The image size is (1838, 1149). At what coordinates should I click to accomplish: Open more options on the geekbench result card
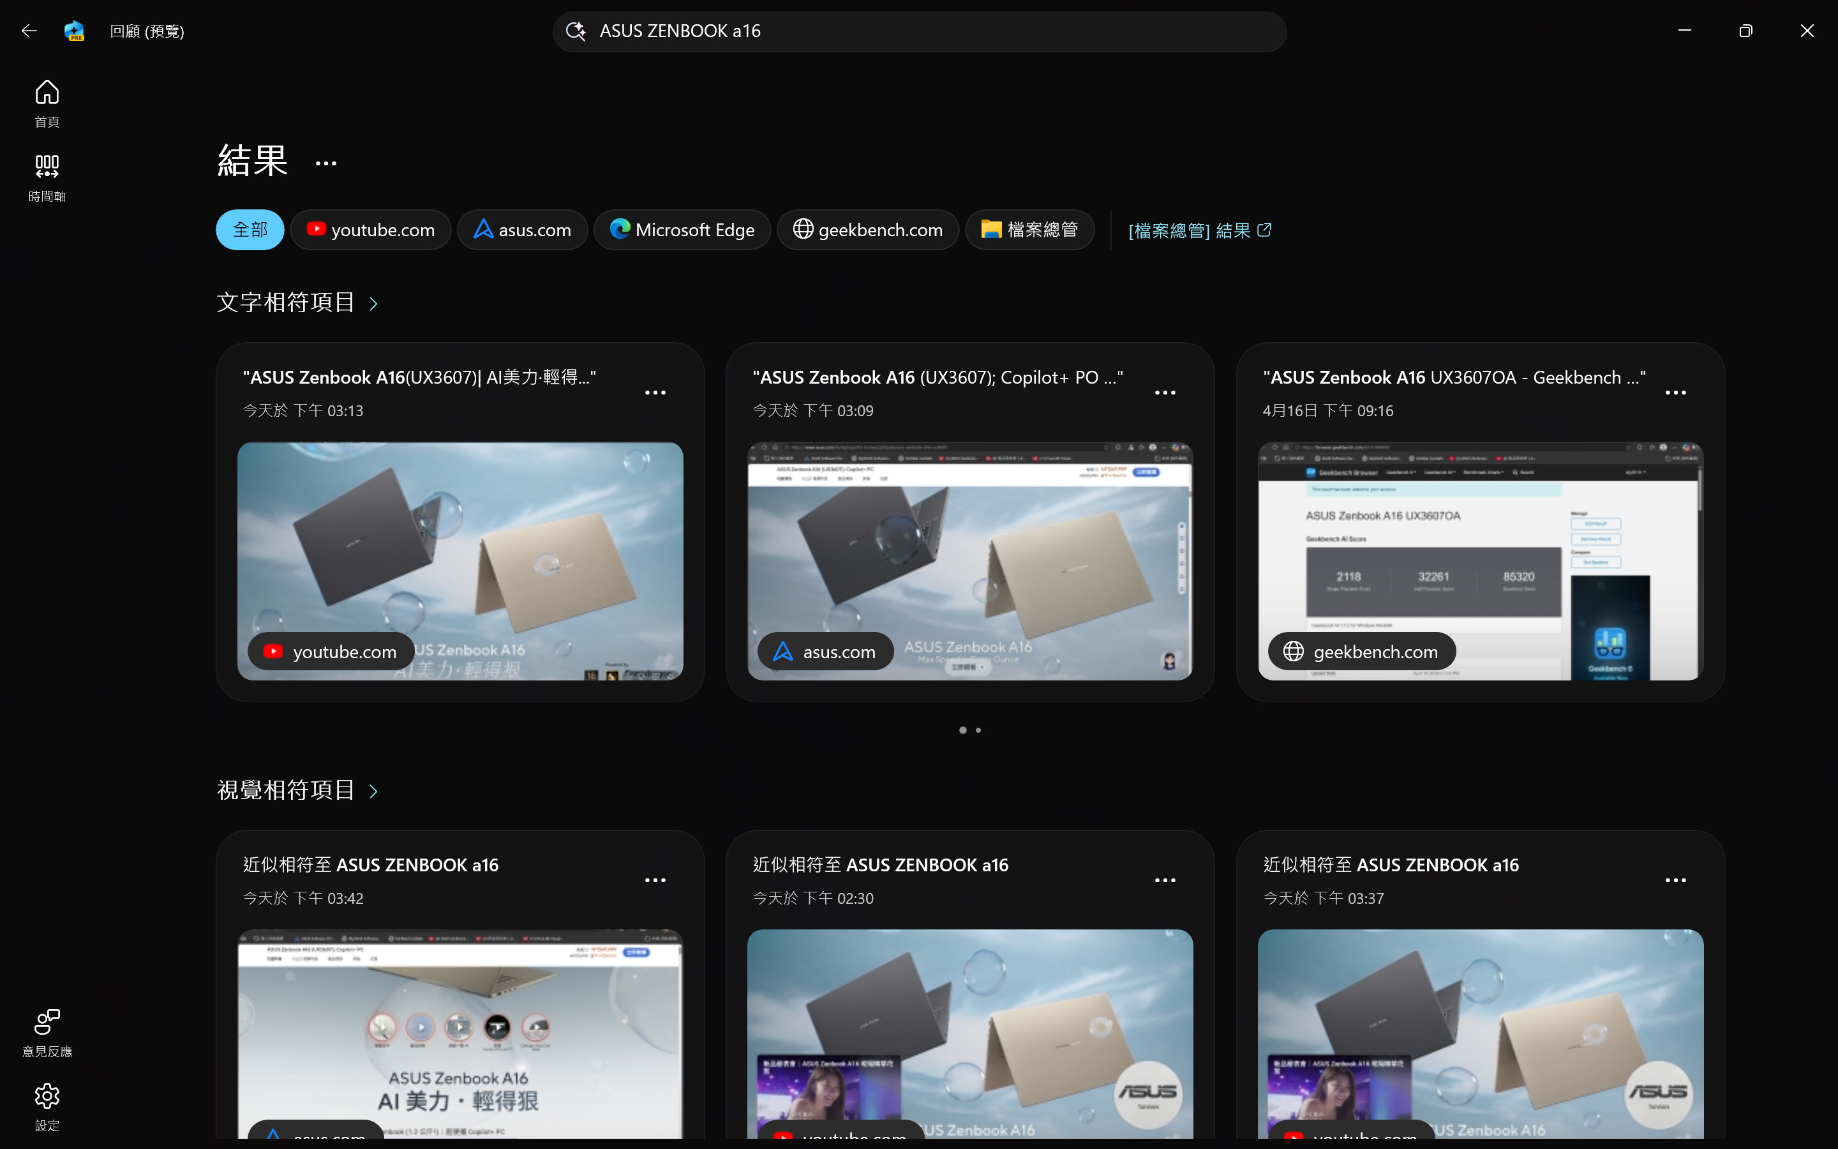click(1675, 393)
